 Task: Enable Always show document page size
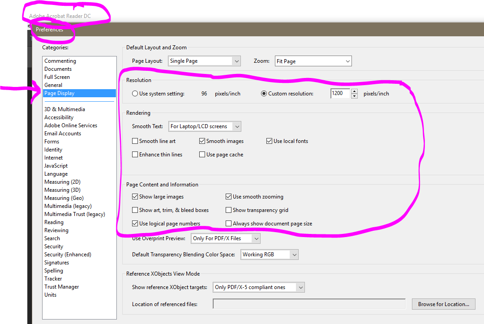coord(228,224)
